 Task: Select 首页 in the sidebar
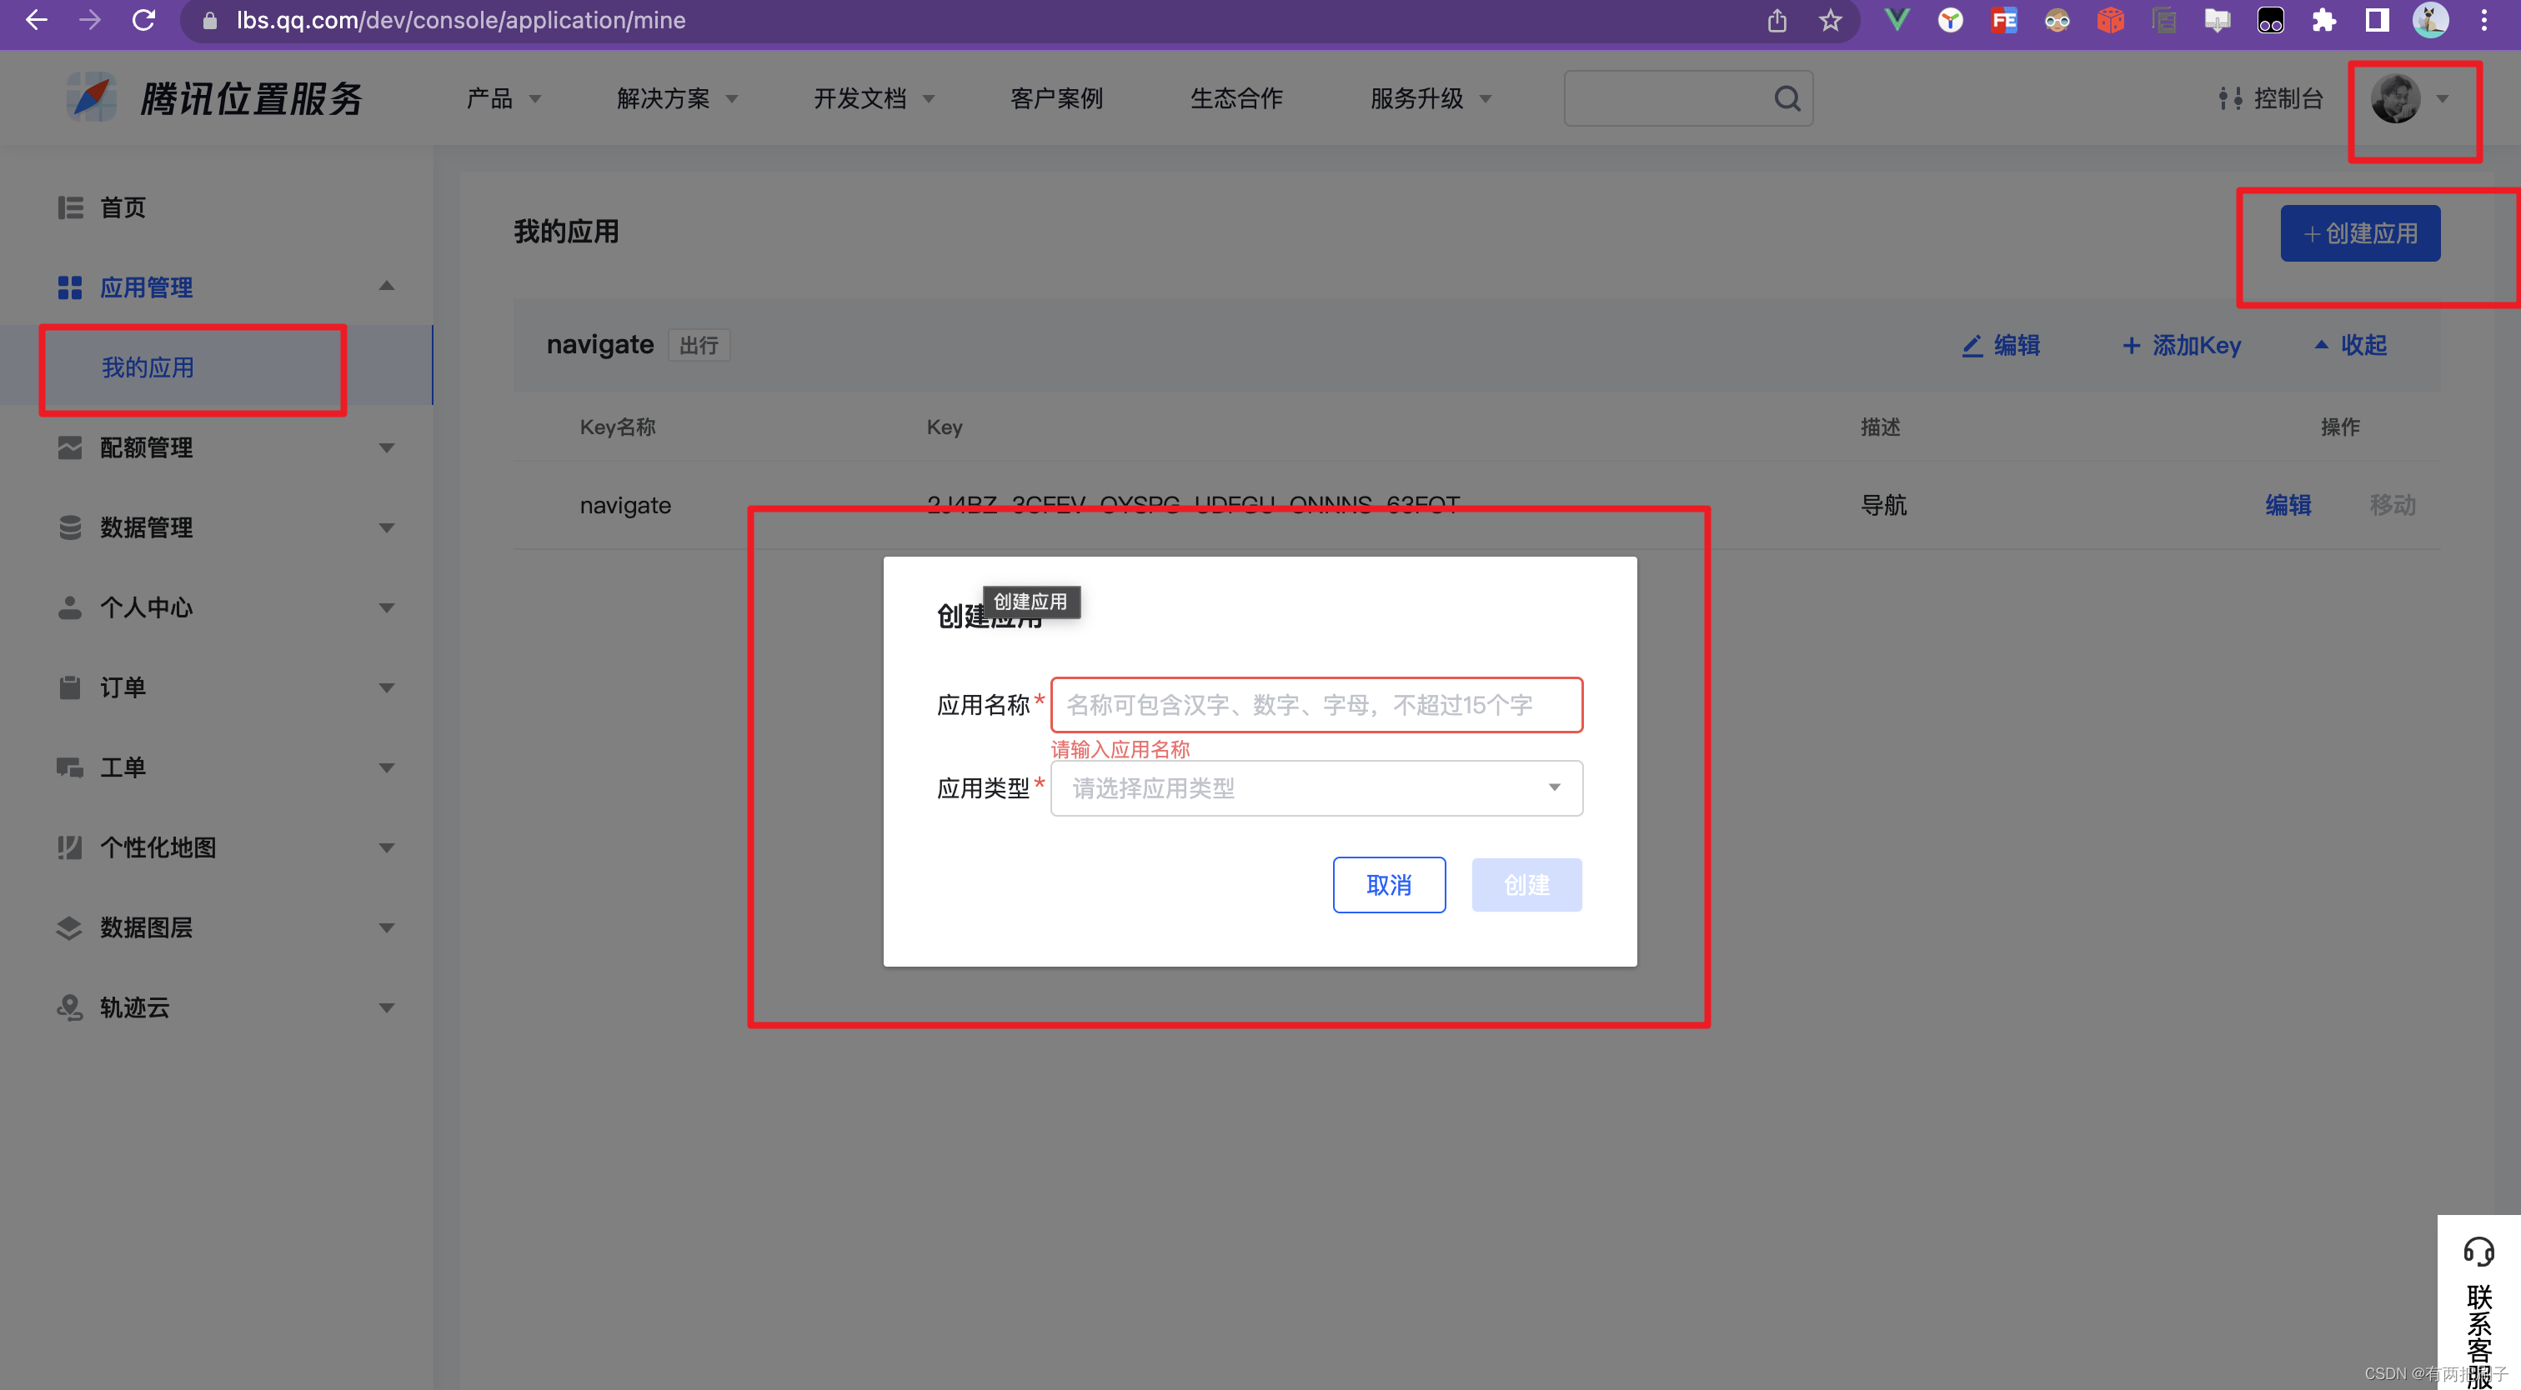[123, 207]
